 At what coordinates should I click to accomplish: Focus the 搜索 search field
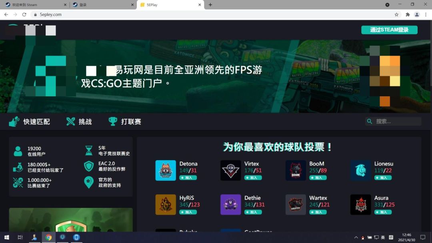393,121
